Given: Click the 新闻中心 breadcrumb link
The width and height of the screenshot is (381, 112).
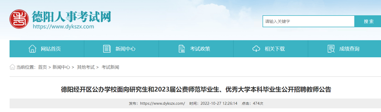Looking at the screenshot, I should [x=61, y=67].
